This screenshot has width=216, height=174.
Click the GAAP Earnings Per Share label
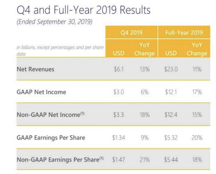pos(51,138)
